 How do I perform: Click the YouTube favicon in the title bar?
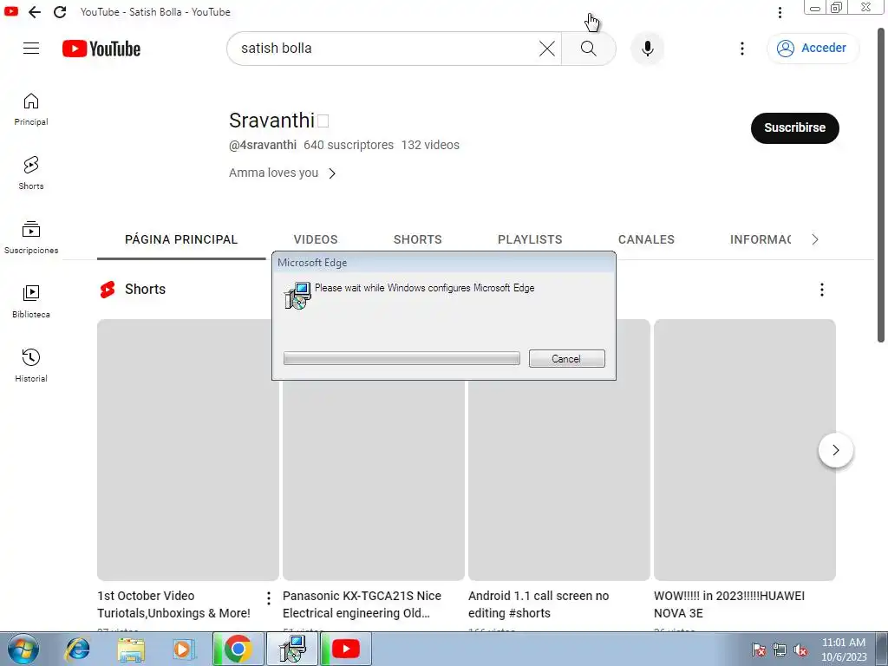[10, 11]
